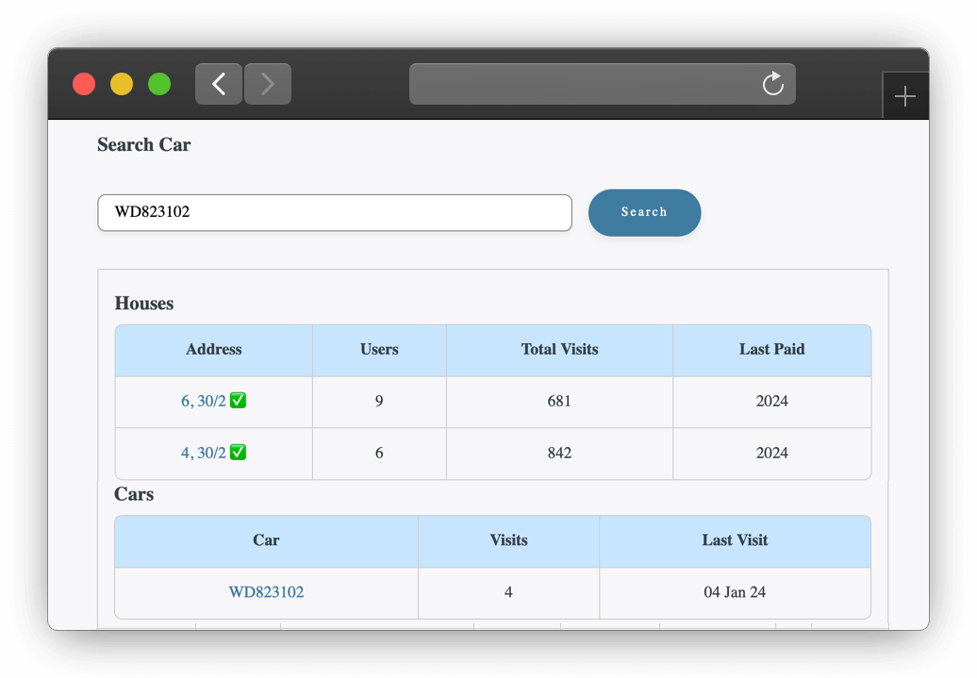Viewport: 977px width, 678px height.
Task: Click the Total Visits column header
Action: click(x=559, y=349)
